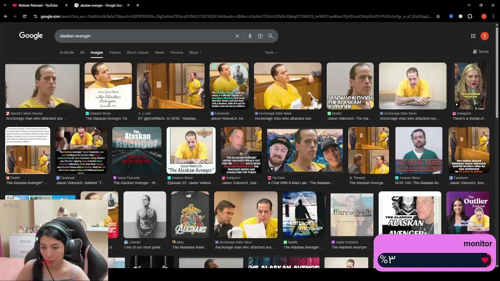
Task: Open Saves collection
Action: point(480,52)
